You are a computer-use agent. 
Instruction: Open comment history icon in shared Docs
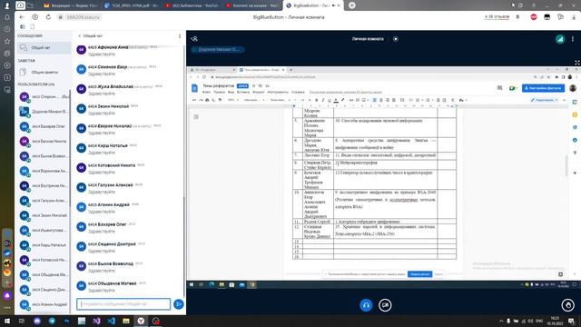tap(499, 88)
